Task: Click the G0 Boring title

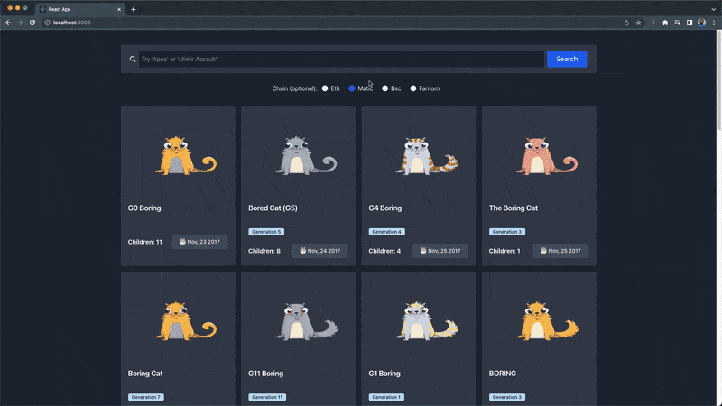Action: click(x=144, y=208)
